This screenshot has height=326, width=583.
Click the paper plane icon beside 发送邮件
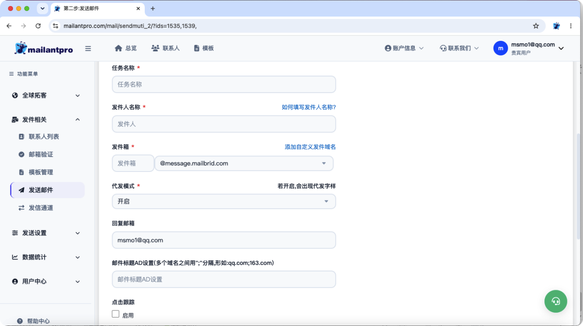(21, 190)
